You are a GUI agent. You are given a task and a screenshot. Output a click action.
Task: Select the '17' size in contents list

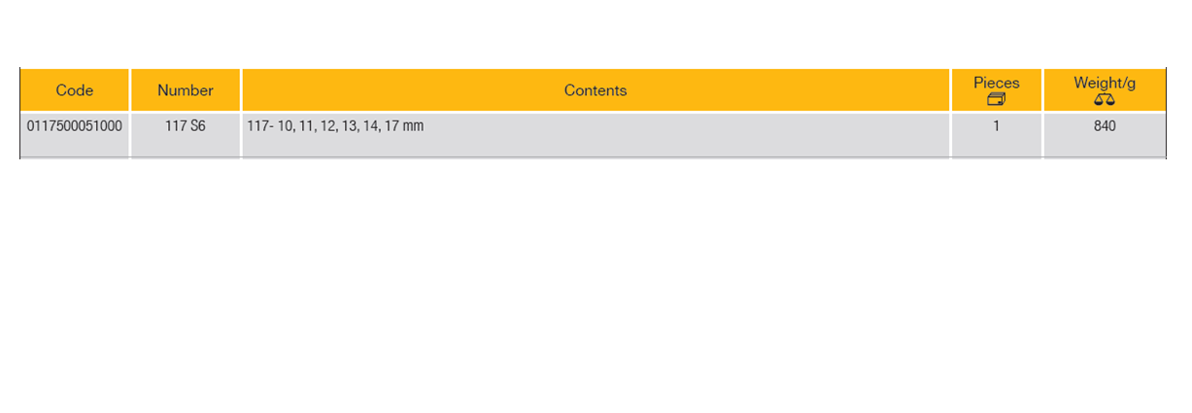click(x=392, y=125)
